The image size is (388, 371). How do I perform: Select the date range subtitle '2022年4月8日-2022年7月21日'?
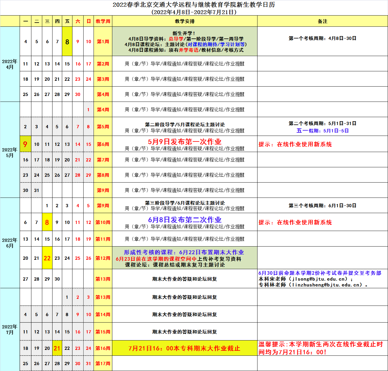pos(194,12)
